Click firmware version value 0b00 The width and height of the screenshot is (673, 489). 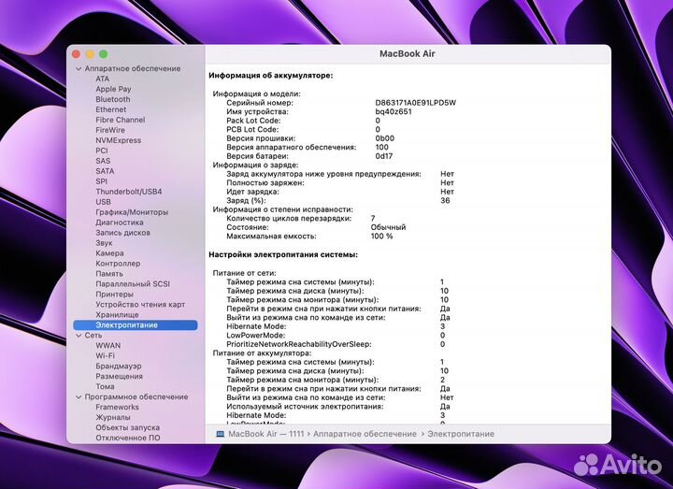(x=384, y=138)
